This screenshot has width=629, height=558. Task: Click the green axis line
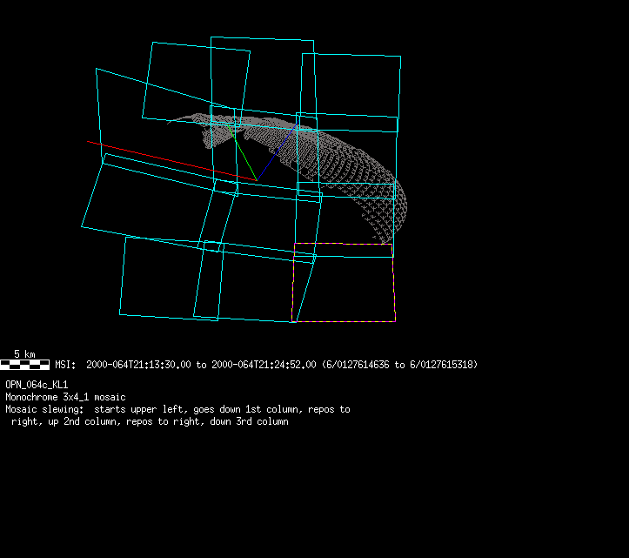click(x=242, y=152)
